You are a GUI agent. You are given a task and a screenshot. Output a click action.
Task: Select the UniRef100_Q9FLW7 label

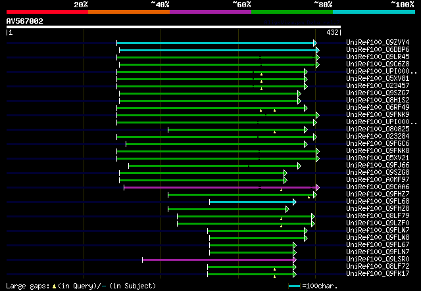[378, 231]
